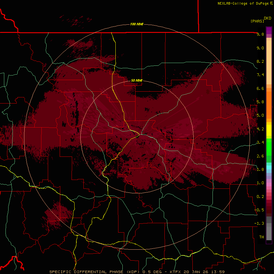Click the KDP product title caption text
This screenshot has height=274, width=274.
coord(137,272)
